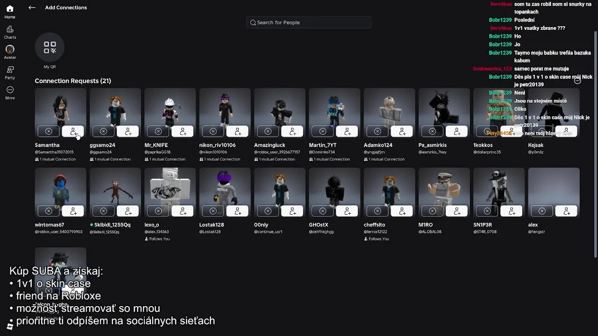The width and height of the screenshot is (598, 336).
Task: Open the chat overlay options button
Action: click(577, 81)
